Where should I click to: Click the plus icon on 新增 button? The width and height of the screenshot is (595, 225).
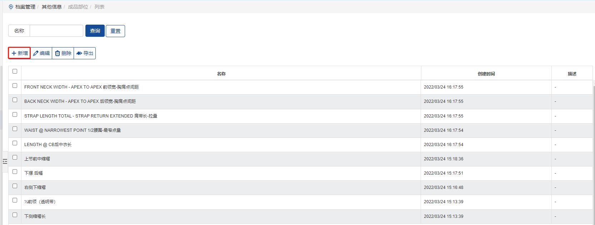coord(14,53)
